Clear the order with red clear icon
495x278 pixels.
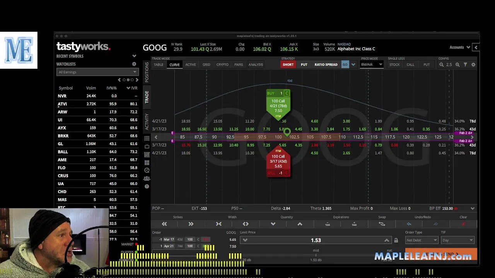[463, 224]
